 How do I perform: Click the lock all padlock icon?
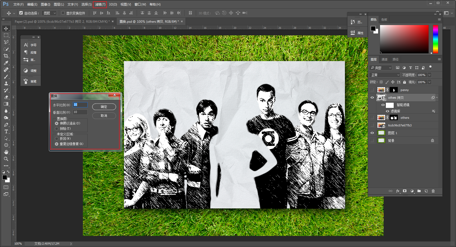tap(405, 82)
